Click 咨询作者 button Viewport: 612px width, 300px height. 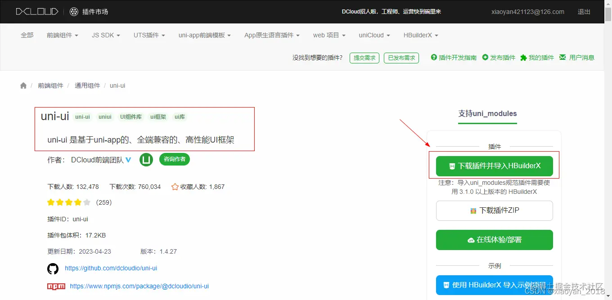click(175, 159)
